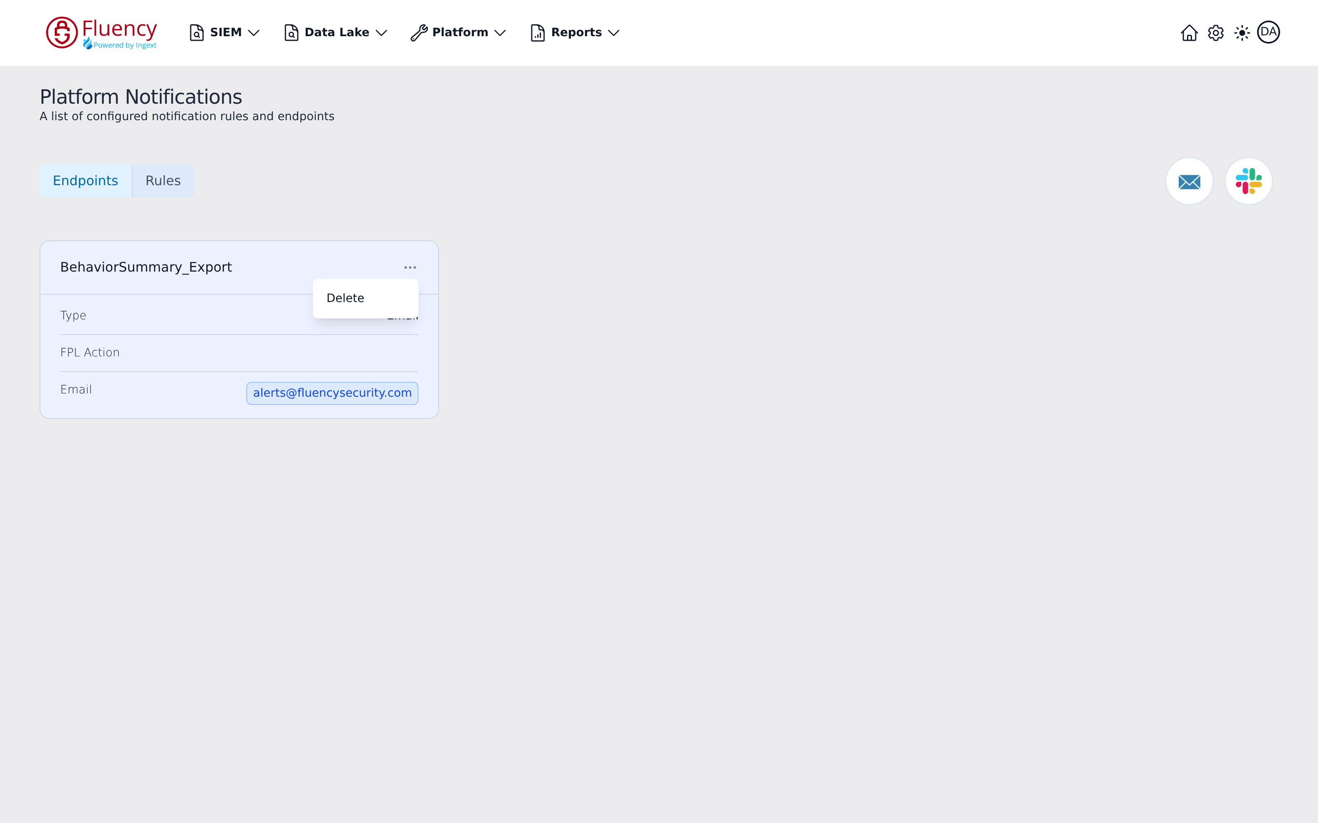1318x823 pixels.
Task: Click the Data Lake file icon
Action: 291,33
